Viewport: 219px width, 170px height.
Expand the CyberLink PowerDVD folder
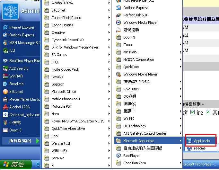pyautogui.click(x=77, y=40)
